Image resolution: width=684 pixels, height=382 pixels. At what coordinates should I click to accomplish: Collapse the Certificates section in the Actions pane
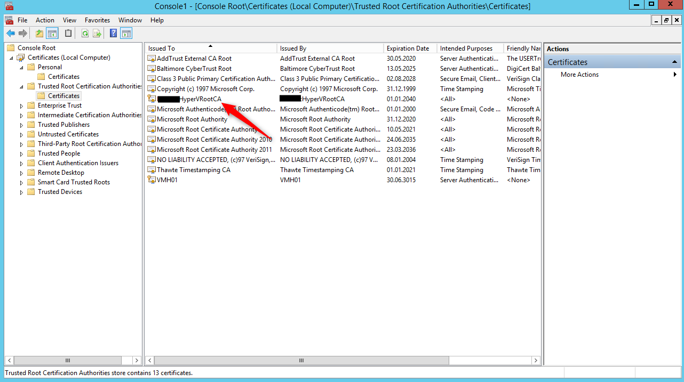[x=674, y=62]
